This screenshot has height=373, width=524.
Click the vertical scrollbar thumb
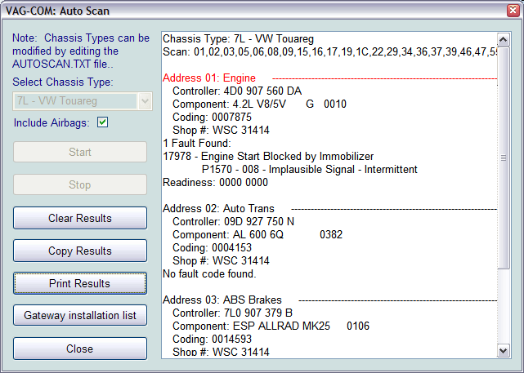point(504,158)
